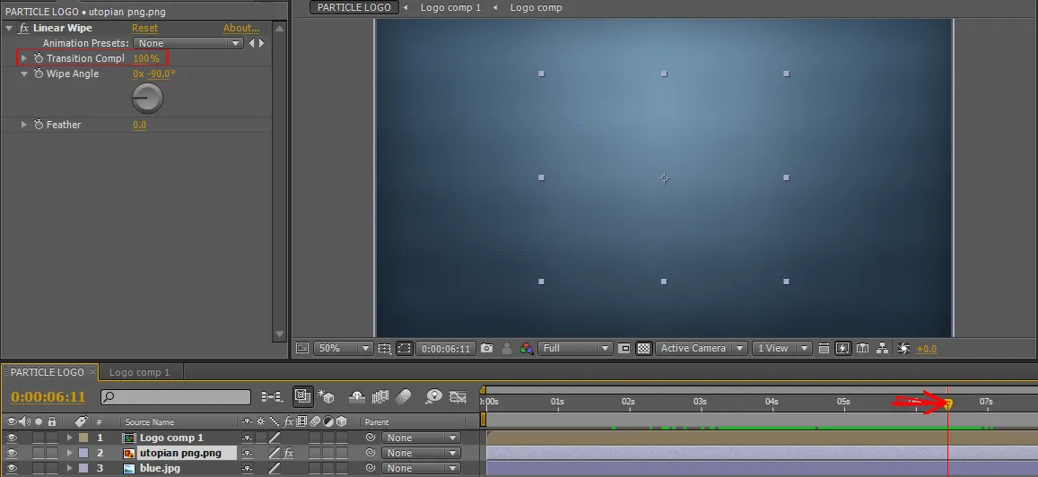The width and height of the screenshot is (1038, 477).
Task: Open the 1 View layout dropdown
Action: click(x=781, y=348)
